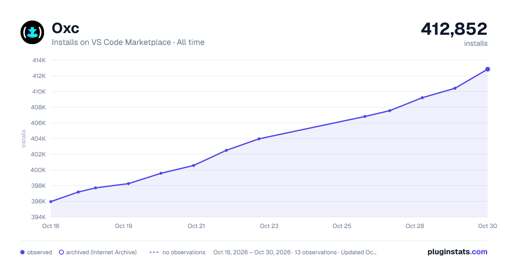Click the no observations dashed legend marker
508x267 pixels.
coord(154,252)
